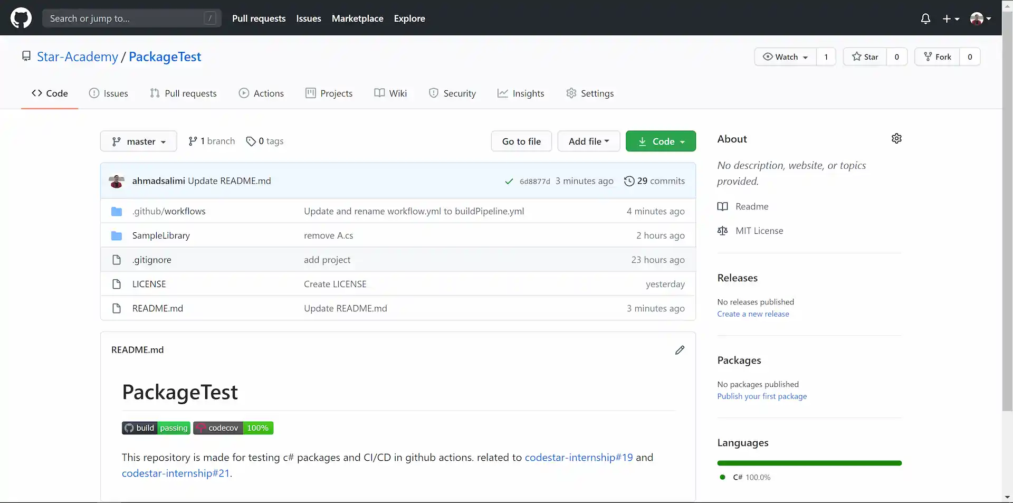
Task: Open commit 'Update and rename workflow.yml' message
Action: [414, 211]
